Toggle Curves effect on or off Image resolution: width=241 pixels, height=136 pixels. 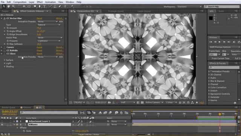[x=5, y=47]
